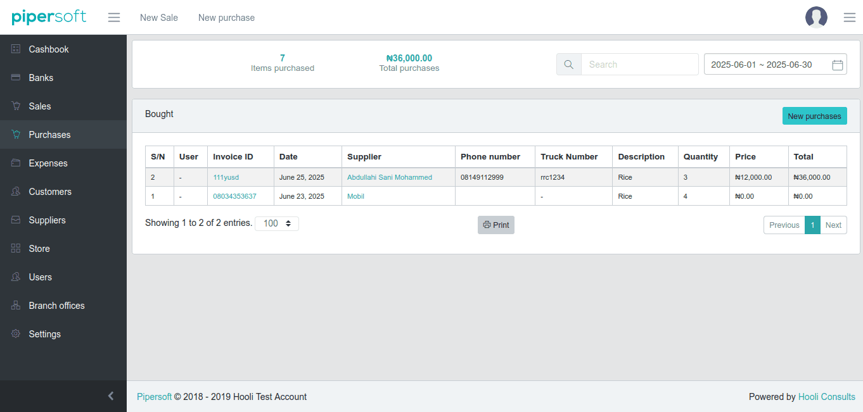Click the pipersoft logo
Image resolution: width=863 pixels, height=412 pixels.
pos(49,16)
